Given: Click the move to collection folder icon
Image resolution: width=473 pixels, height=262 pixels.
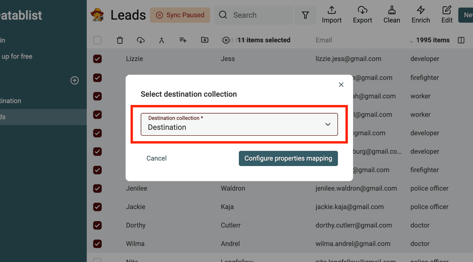Looking at the screenshot, I should point(205,40).
